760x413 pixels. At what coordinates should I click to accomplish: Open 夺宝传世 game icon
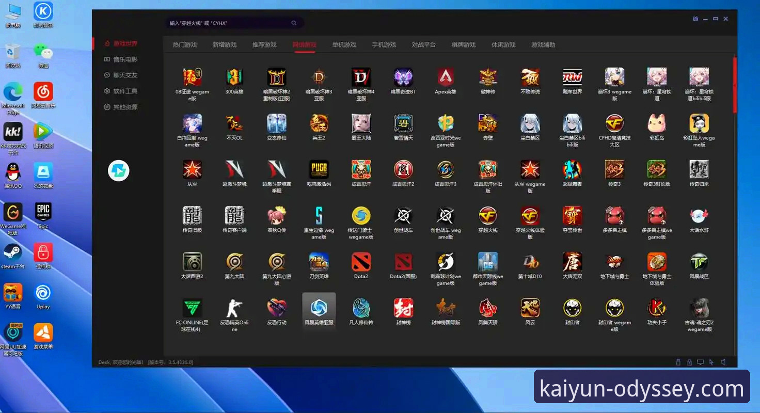[x=572, y=216]
